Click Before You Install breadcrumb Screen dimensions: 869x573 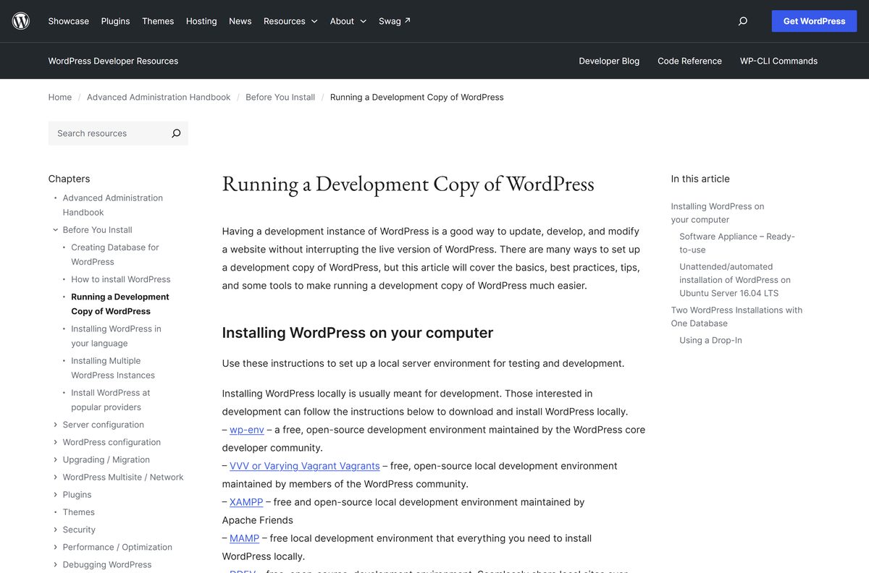tap(280, 97)
